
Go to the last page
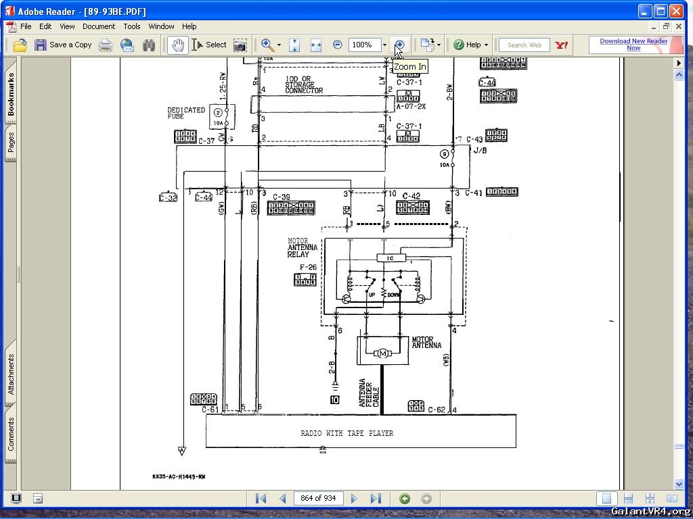(x=376, y=499)
